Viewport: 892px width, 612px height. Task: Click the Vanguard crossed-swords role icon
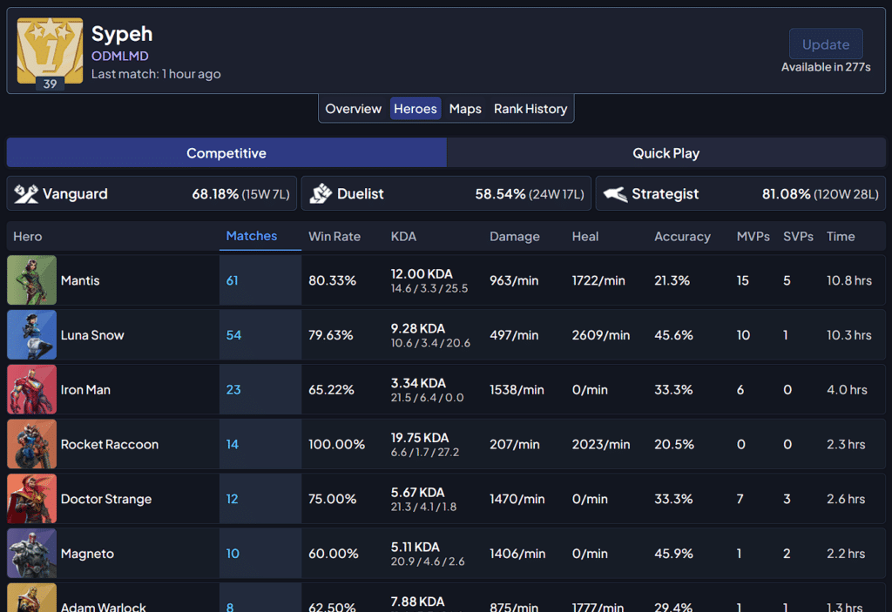[25, 194]
